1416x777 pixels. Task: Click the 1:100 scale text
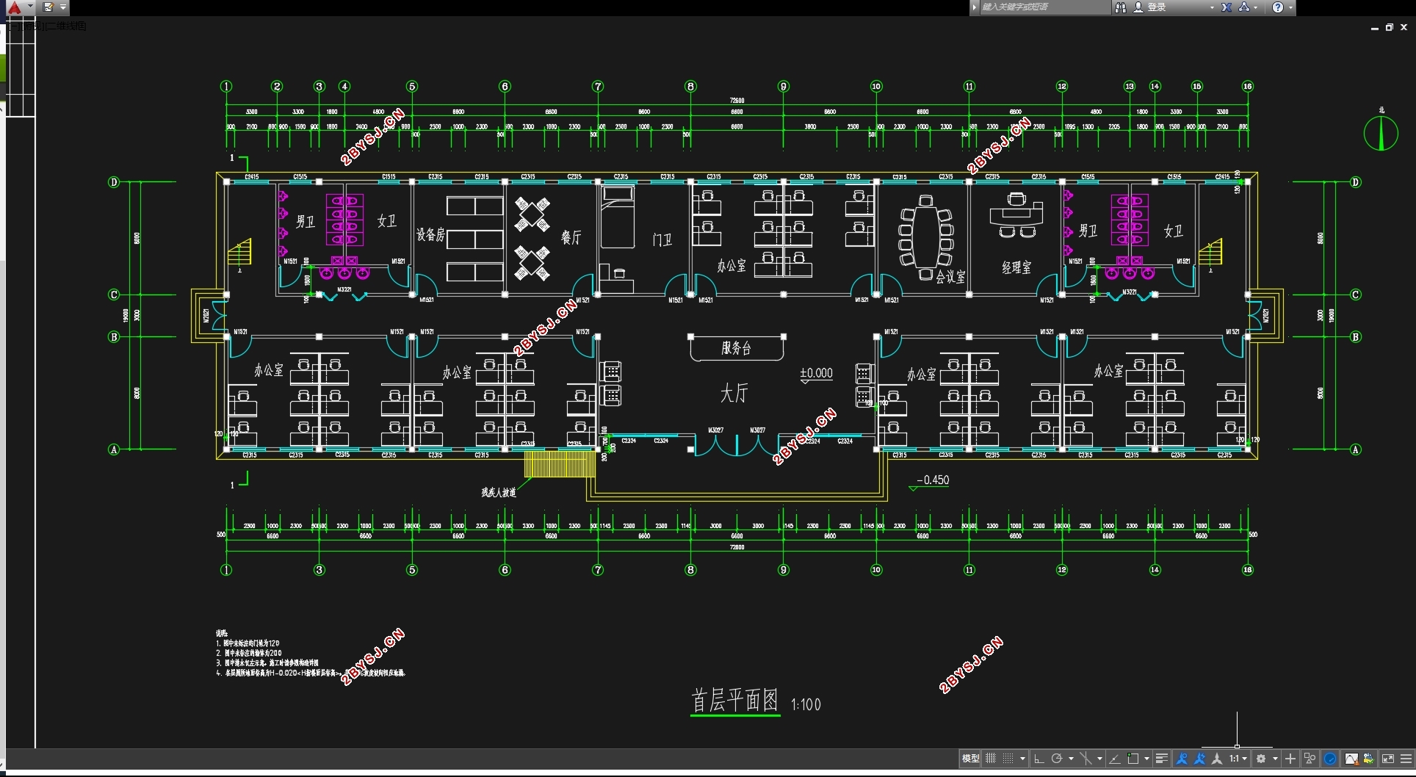tap(806, 705)
